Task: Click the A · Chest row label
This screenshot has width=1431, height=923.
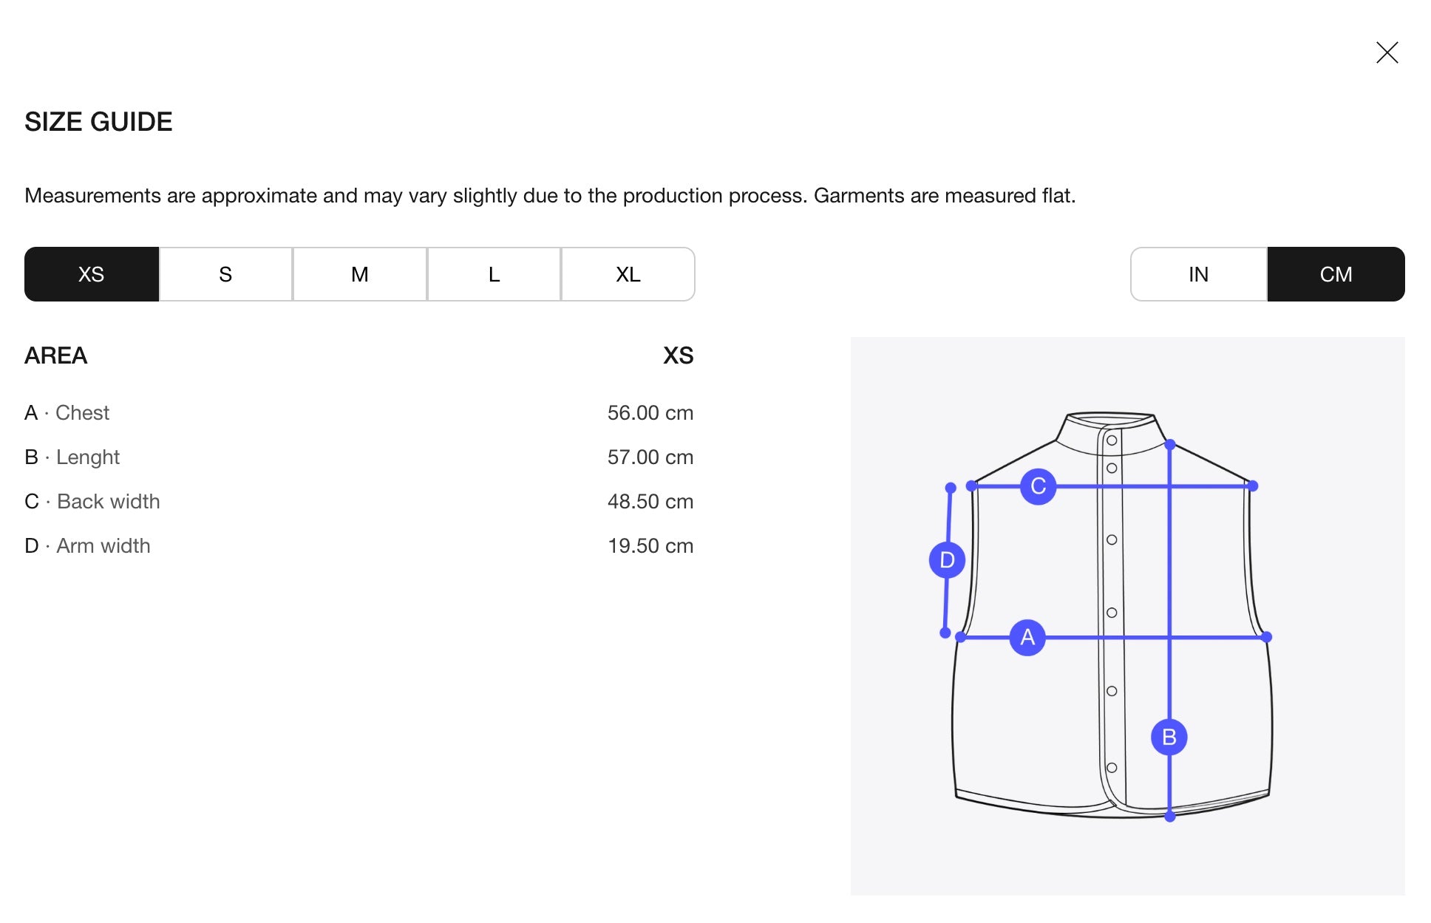Action: pyautogui.click(x=67, y=412)
